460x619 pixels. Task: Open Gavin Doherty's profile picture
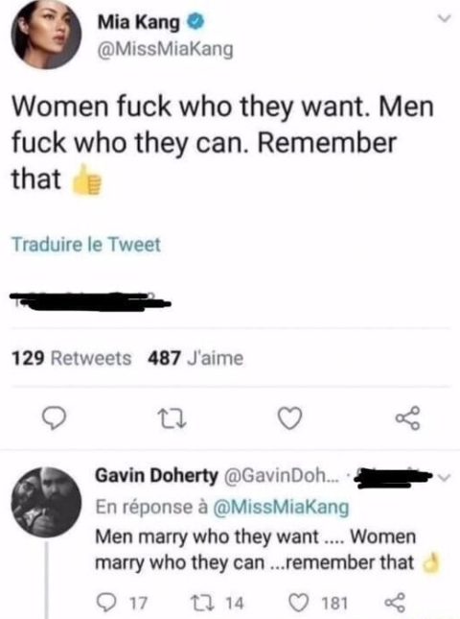tap(46, 502)
